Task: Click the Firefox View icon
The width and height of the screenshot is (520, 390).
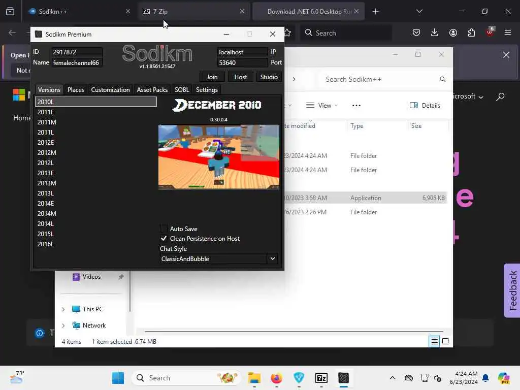Action: [10, 11]
